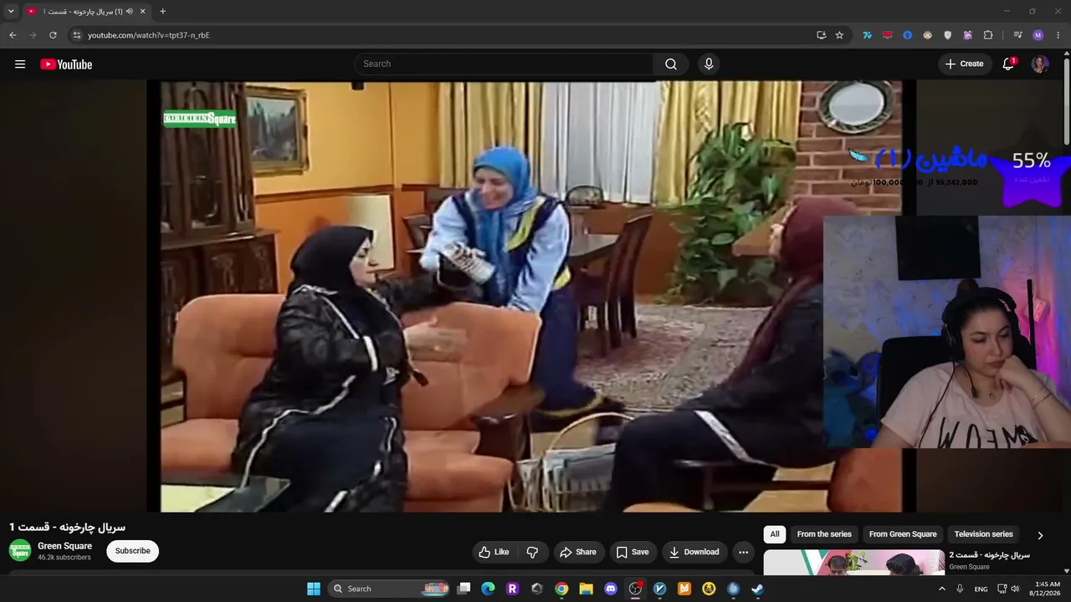Open Microsoft Edge from the taskbar
The width and height of the screenshot is (1071, 602).
click(x=488, y=589)
